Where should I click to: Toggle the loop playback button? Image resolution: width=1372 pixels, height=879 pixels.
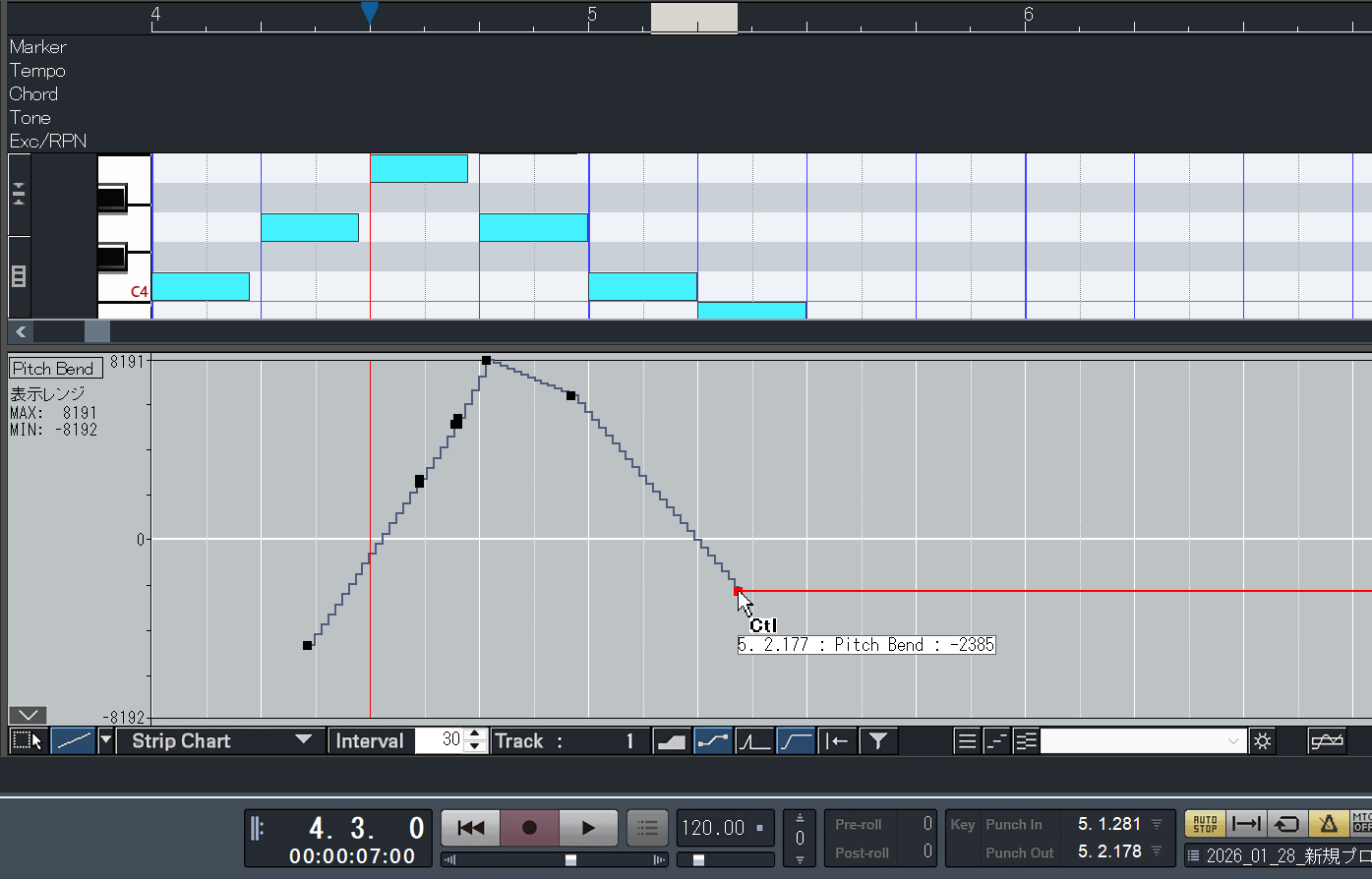coord(1287,824)
